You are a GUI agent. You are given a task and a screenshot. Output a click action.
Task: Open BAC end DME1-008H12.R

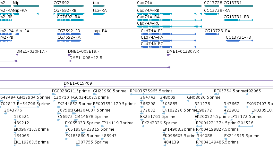(x=71, y=61)
